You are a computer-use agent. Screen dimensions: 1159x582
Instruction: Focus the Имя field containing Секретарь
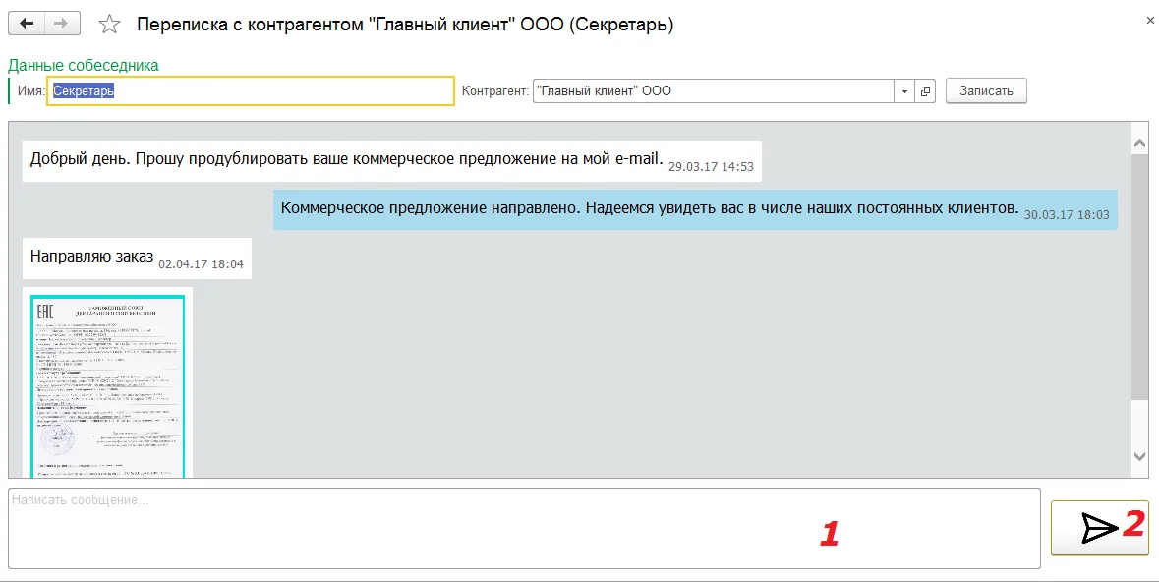(x=251, y=91)
